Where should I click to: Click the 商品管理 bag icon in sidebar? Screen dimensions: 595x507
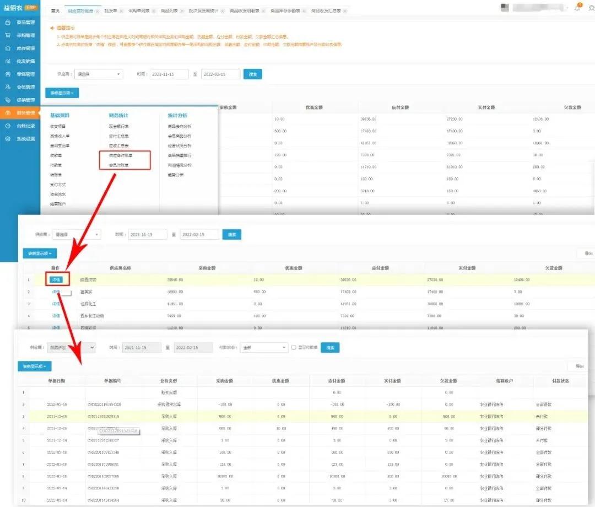tap(8, 23)
